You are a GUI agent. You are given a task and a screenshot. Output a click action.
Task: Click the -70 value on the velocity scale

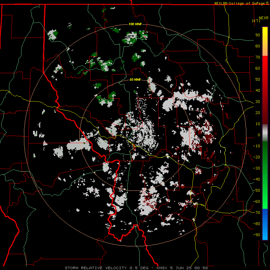point(256,213)
